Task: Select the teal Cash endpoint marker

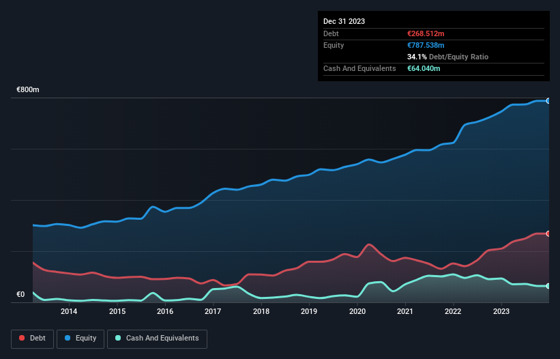Action: click(548, 286)
